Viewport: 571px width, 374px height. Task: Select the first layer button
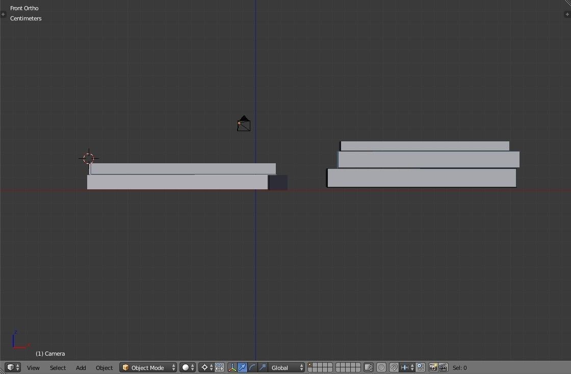[310, 365]
